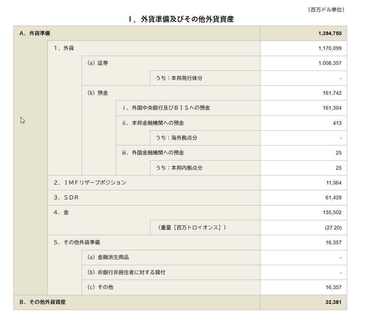This screenshot has height=314, width=367.
Task: Select the A. 外貨準備 row header
Action: click(x=35, y=33)
